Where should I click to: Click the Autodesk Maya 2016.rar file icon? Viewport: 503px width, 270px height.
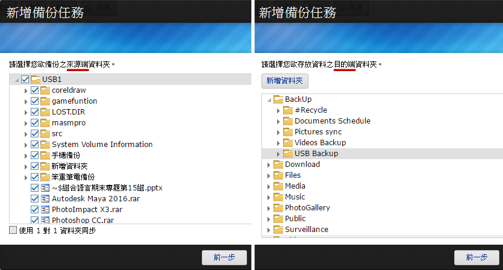click(45, 199)
